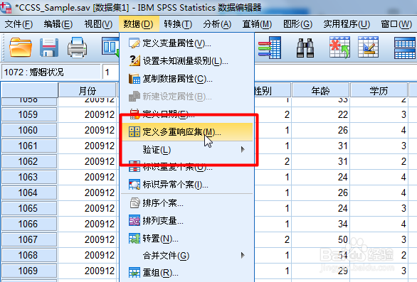This screenshot has width=417, height=282.
Task: Click the 年龄 column header
Action: (320, 90)
